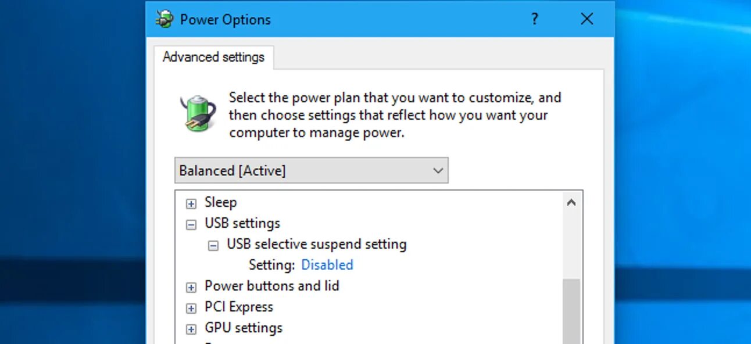Select the PCI Express label
This screenshot has width=751, height=344.
[x=239, y=307]
